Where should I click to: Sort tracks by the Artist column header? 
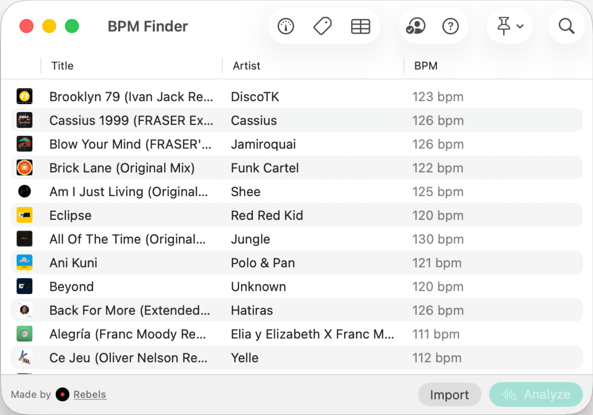point(246,66)
